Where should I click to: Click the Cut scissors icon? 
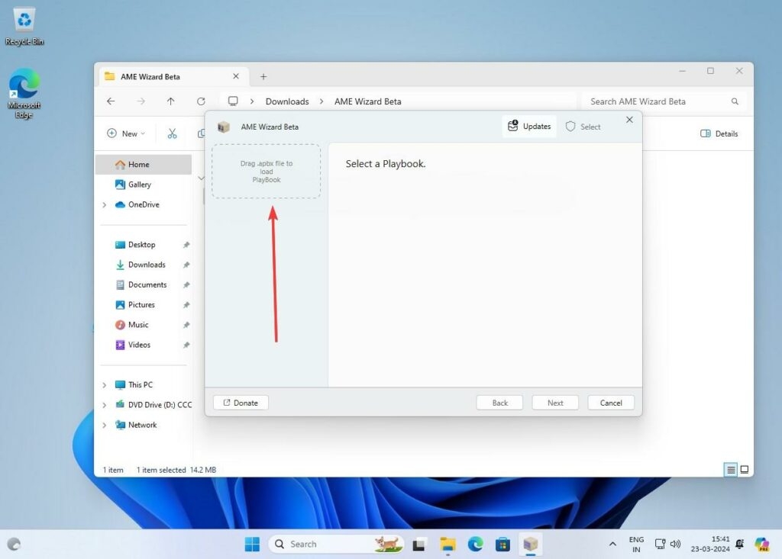click(x=172, y=133)
